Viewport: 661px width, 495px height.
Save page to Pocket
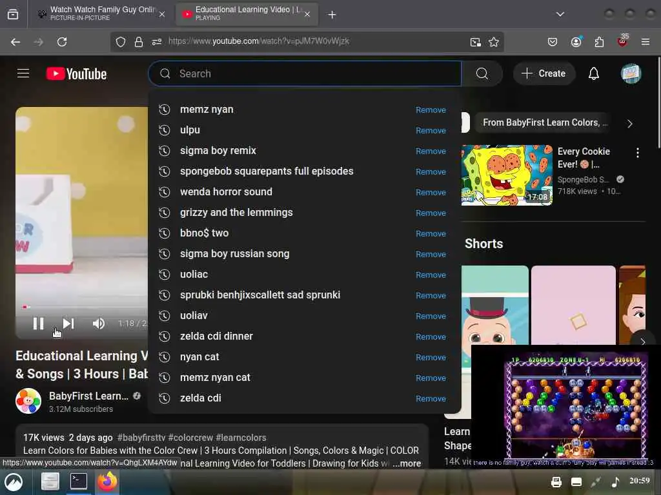553,42
